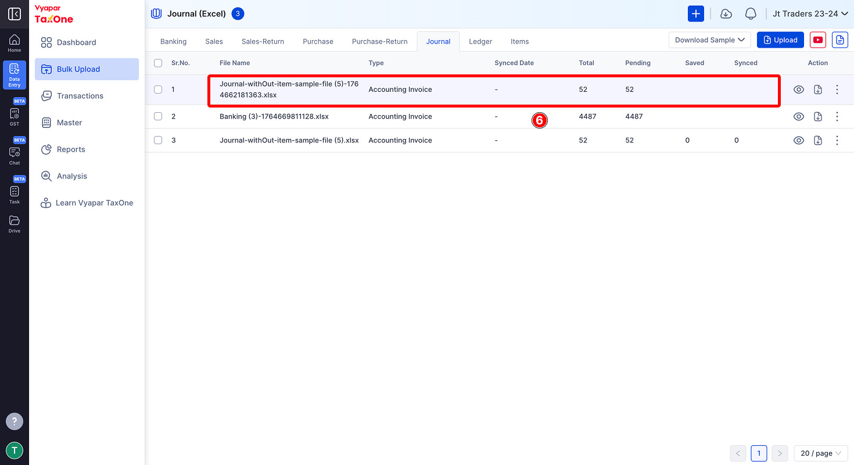Open the Drive folder icon
Screen dimensions: 854x465
click(x=15, y=223)
